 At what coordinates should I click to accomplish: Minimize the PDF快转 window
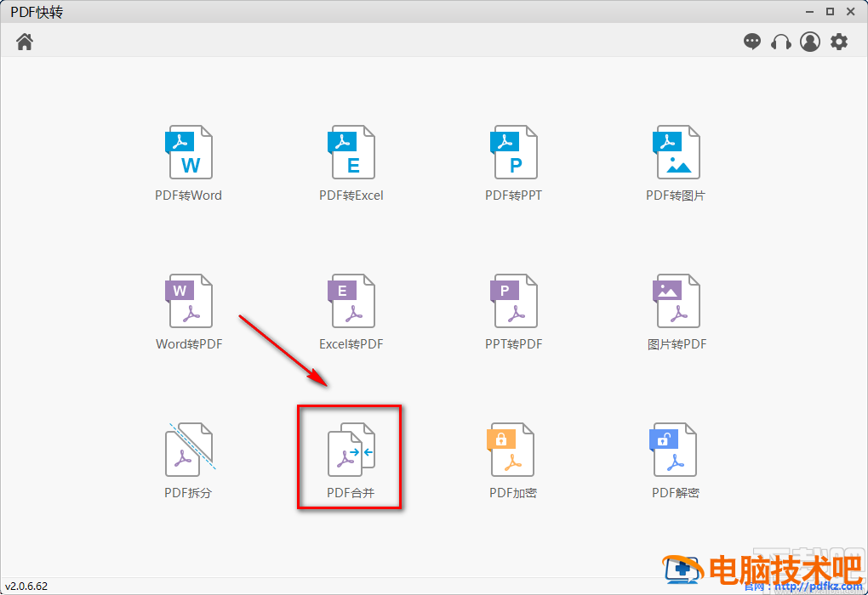(x=809, y=12)
